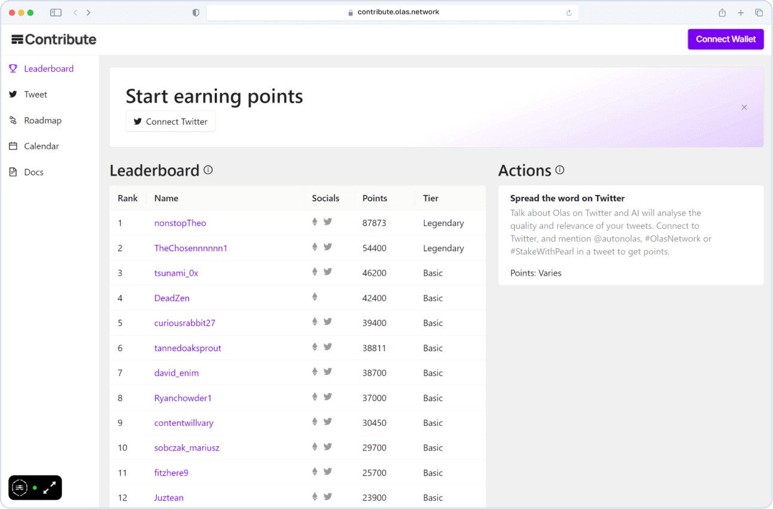Open the Docs sidebar page
The height and width of the screenshot is (509, 773).
click(26, 172)
